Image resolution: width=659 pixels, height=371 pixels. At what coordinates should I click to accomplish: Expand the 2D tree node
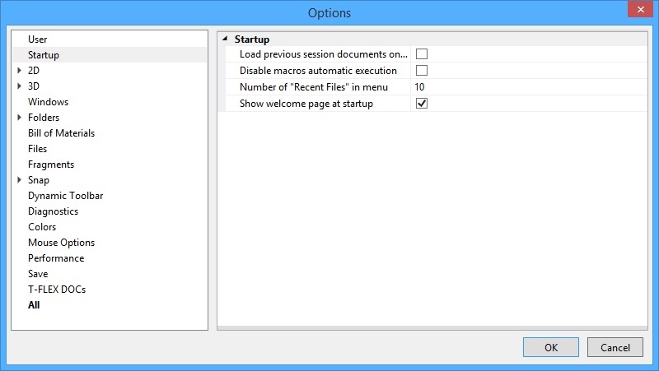click(19, 71)
